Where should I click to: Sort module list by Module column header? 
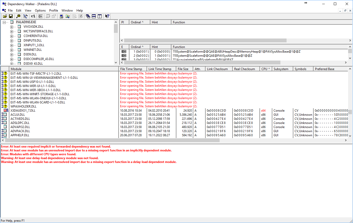pyautogui.click(x=64, y=69)
